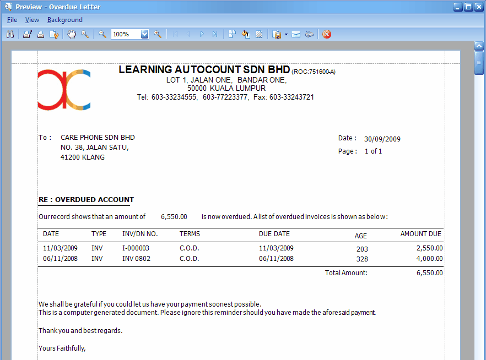Click the DUE DATE column header
Screen dimensions: 486x360
(x=274, y=234)
